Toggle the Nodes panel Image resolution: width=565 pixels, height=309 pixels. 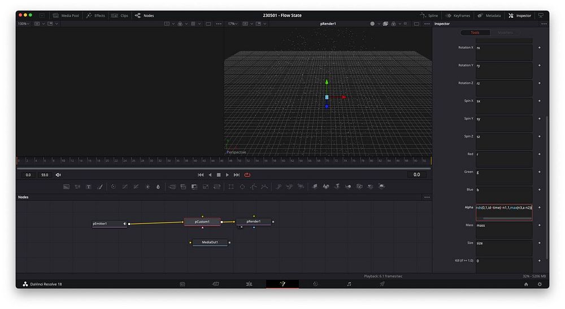pos(145,15)
